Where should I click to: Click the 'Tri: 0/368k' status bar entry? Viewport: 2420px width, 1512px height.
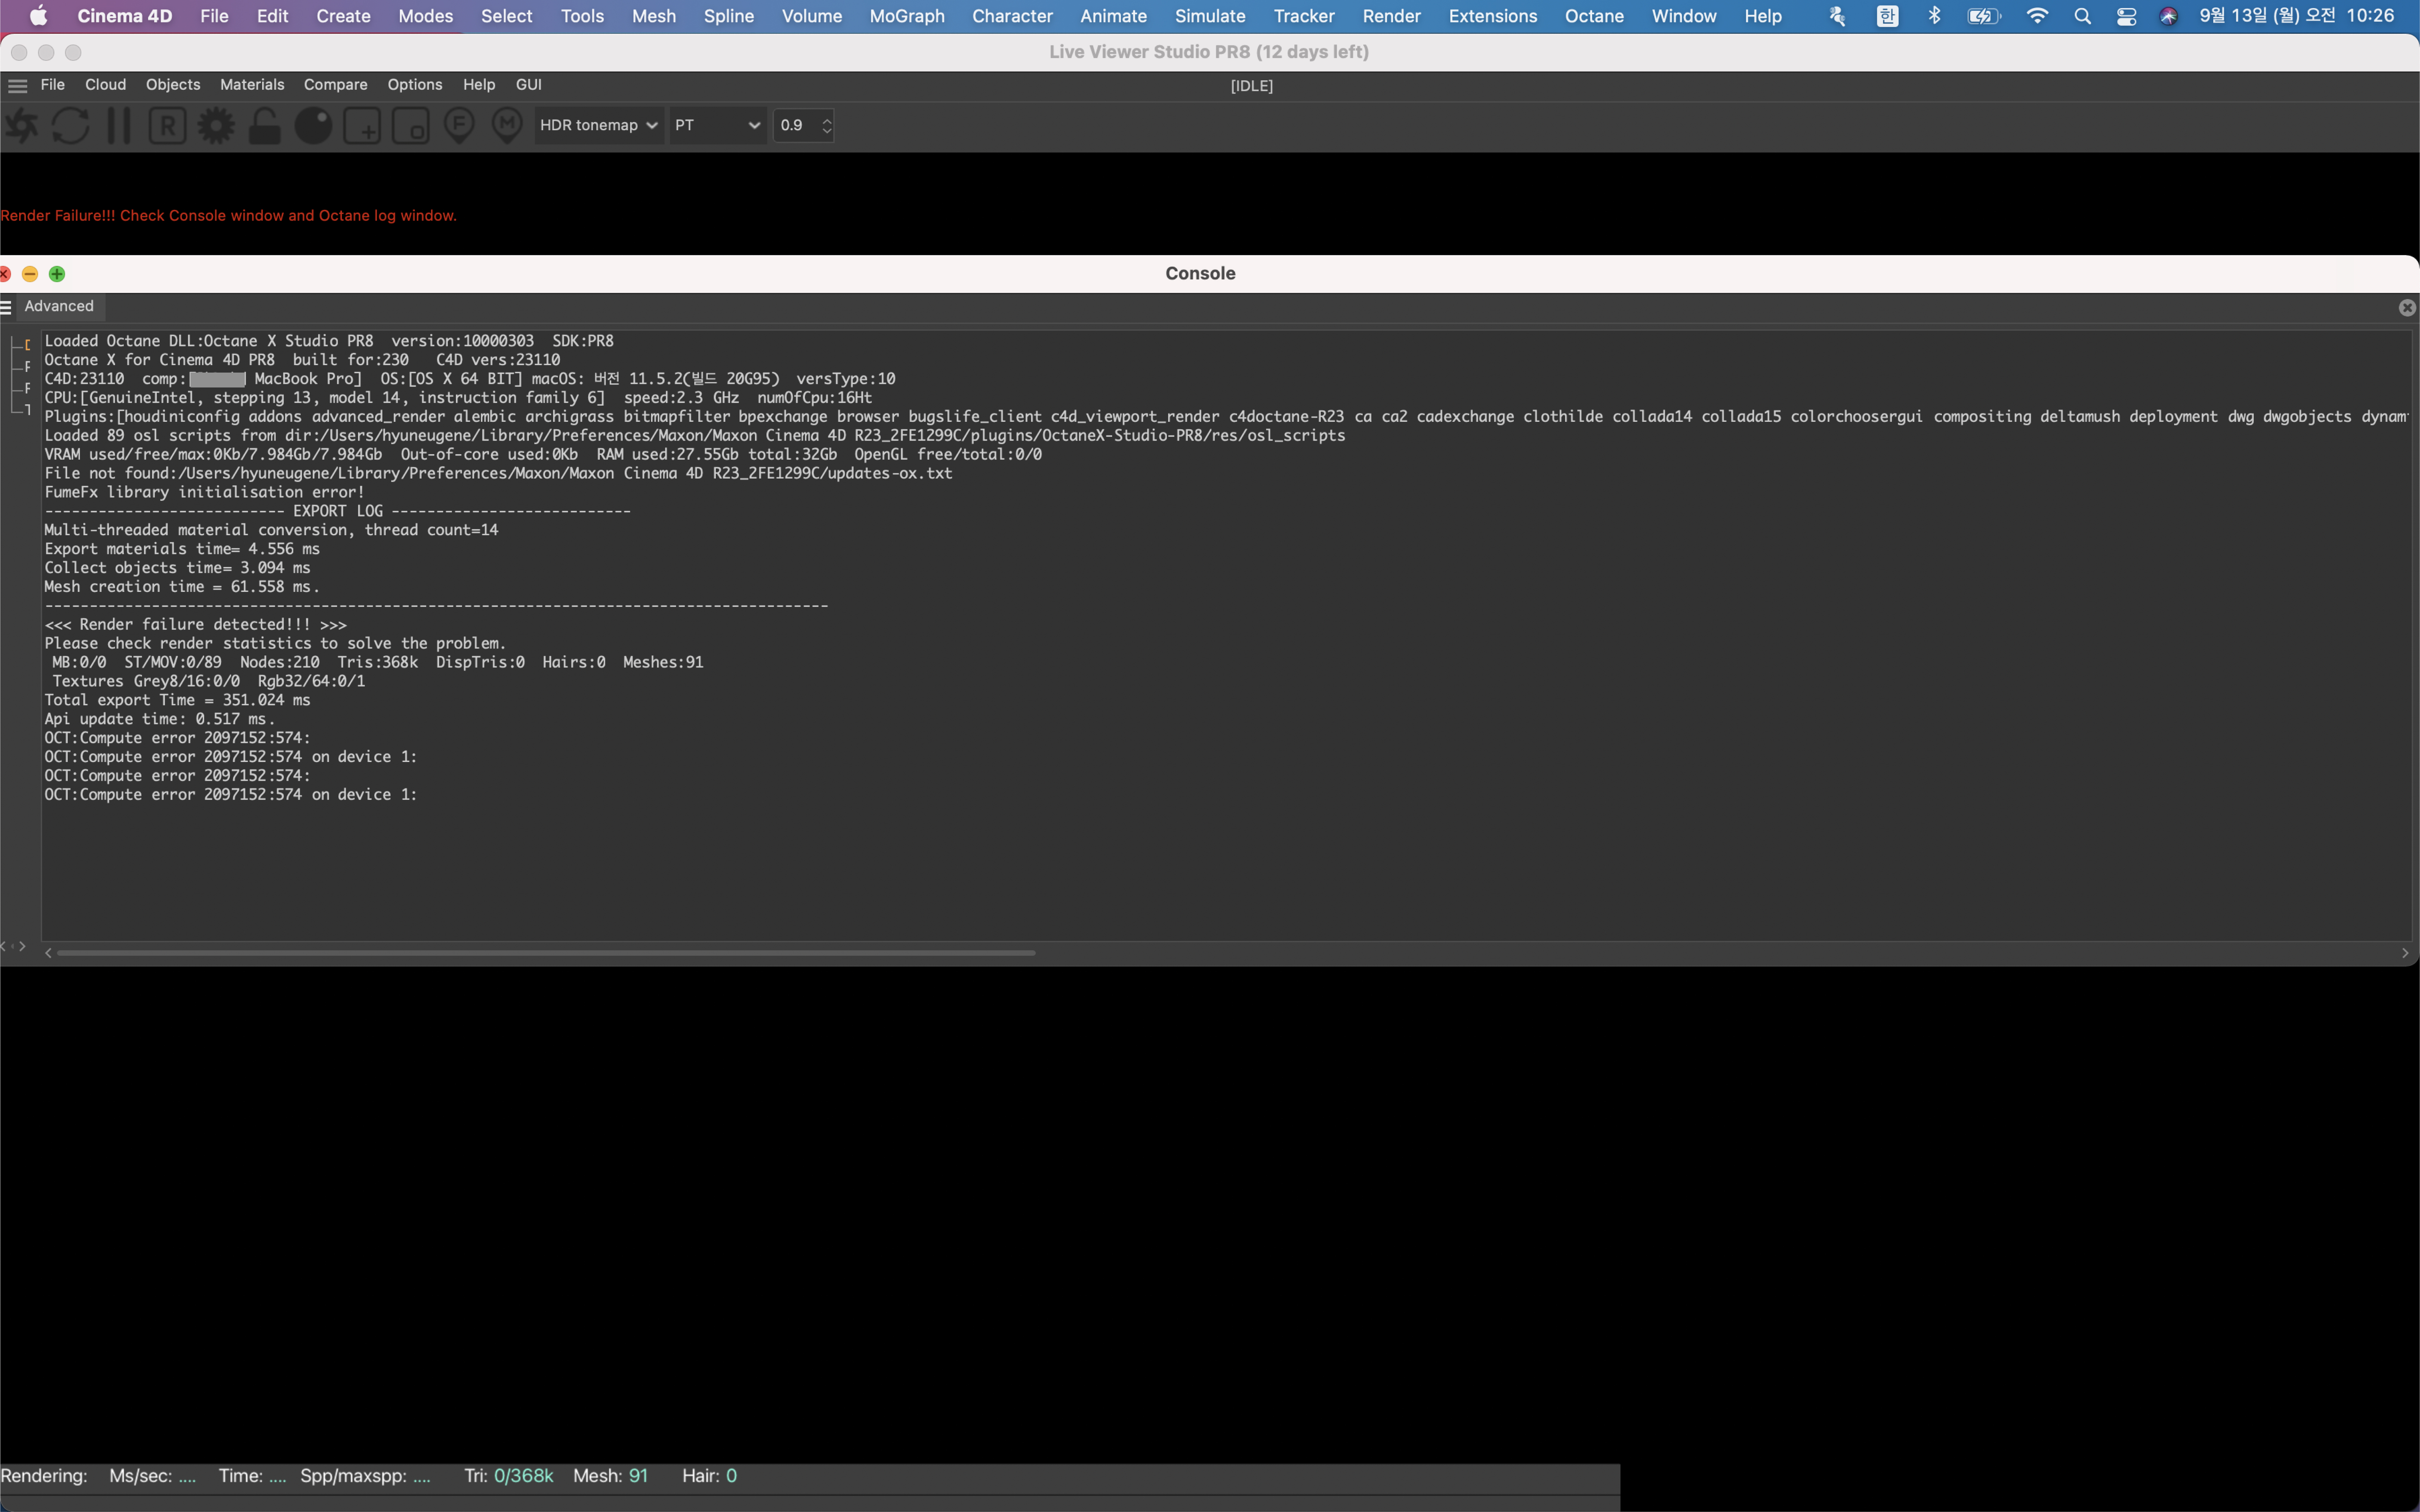(509, 1476)
